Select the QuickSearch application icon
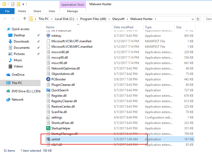The width and height of the screenshot is (212, 153). pos(48,90)
